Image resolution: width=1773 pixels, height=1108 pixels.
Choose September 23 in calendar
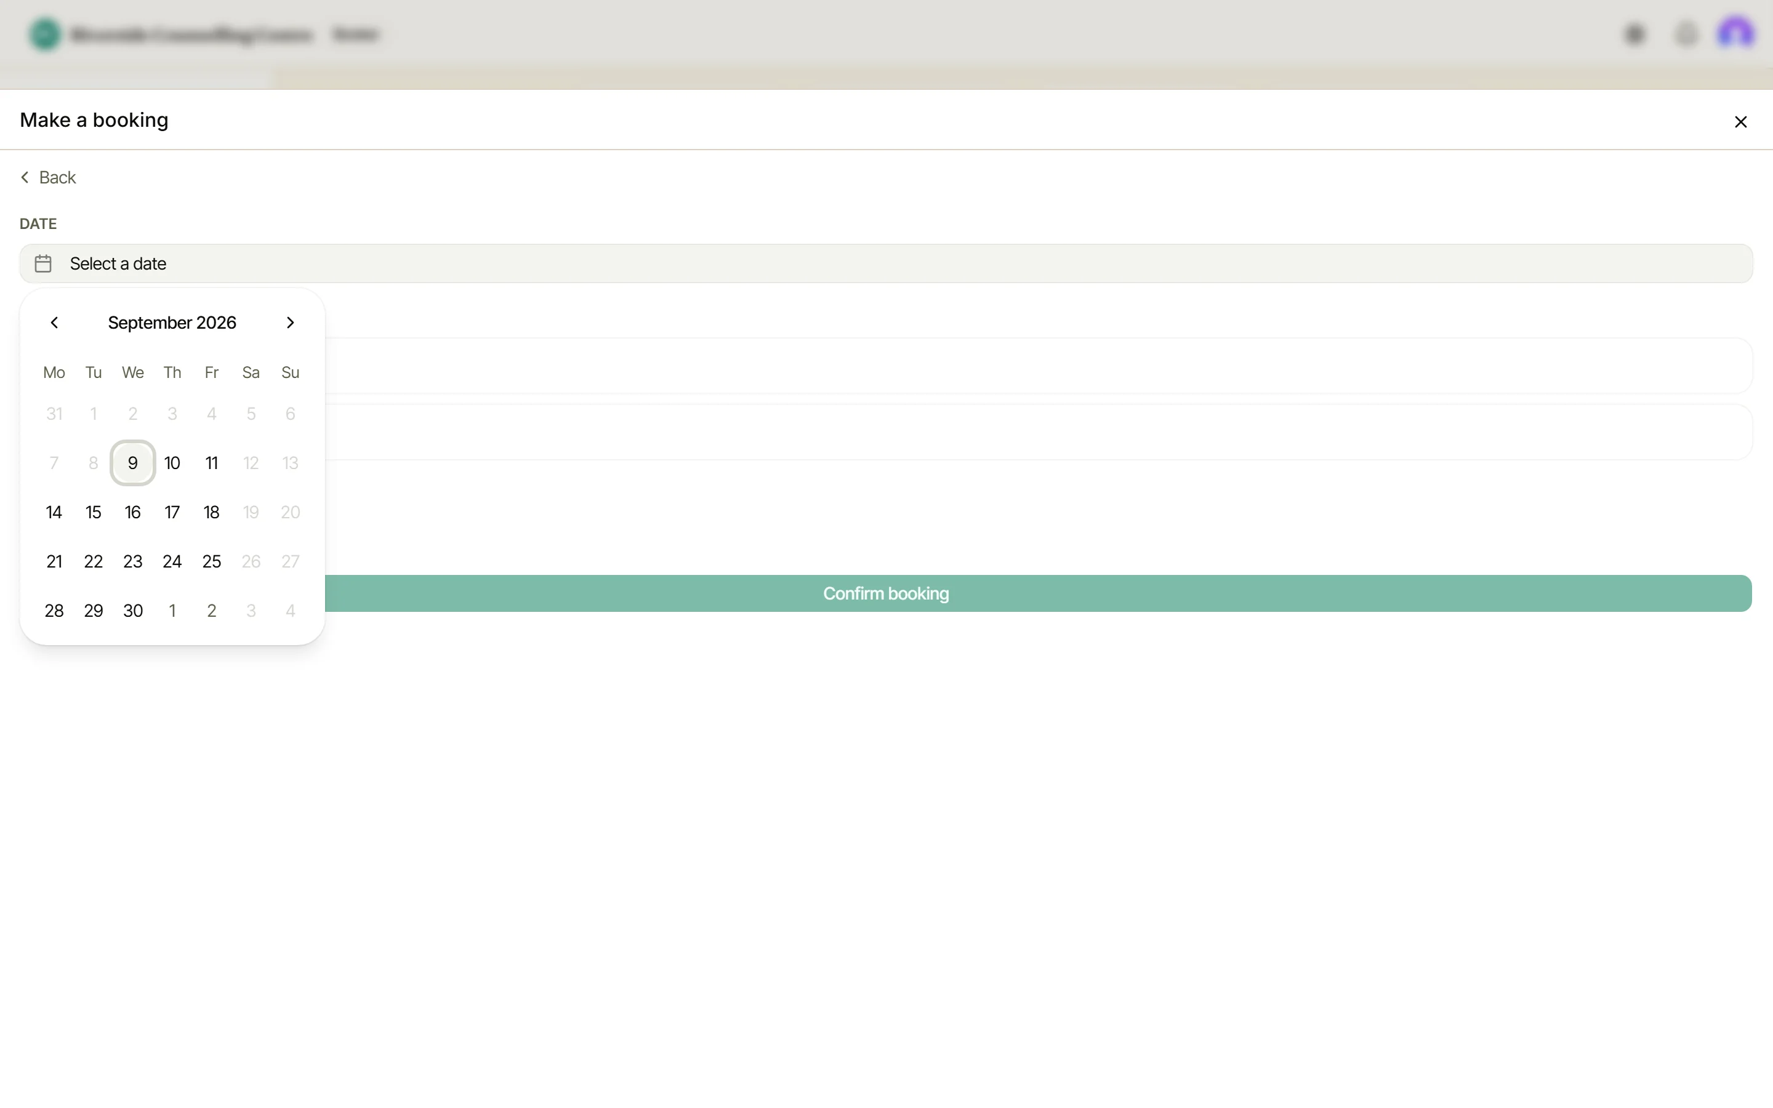pos(132,561)
